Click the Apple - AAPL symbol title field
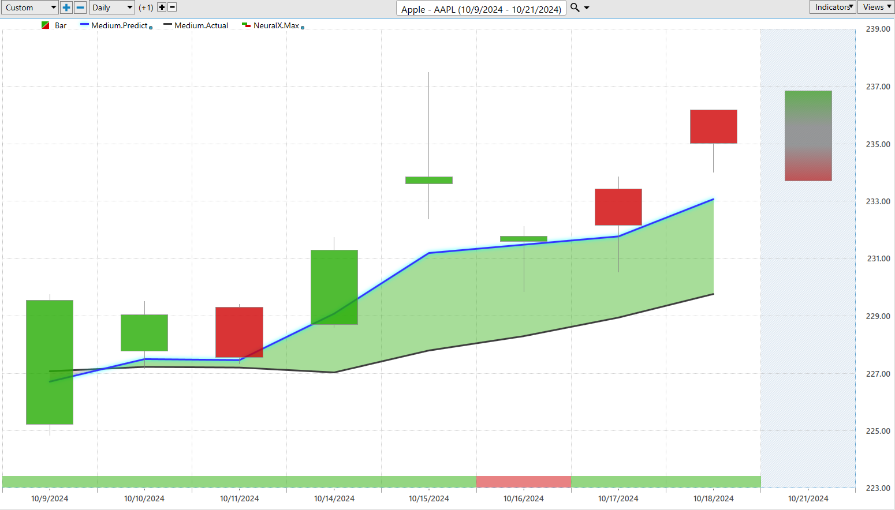 480,9
